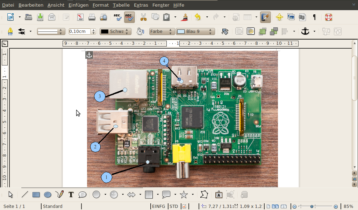Image resolution: width=358 pixels, height=210 pixels.
Task: Click line width 0,10cm field
Action: pyautogui.click(x=80, y=31)
